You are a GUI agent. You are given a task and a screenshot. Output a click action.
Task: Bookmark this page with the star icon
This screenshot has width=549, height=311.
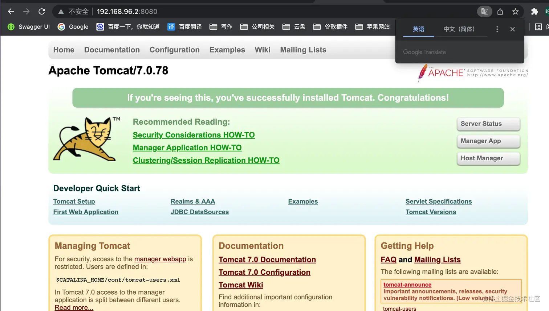coord(515,12)
